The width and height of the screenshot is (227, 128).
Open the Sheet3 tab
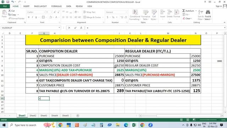(44, 116)
